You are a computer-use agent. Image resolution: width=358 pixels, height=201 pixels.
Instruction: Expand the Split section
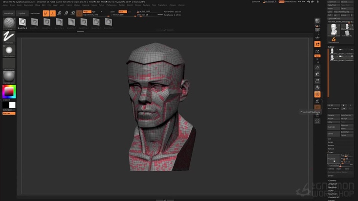pyautogui.click(x=330, y=139)
